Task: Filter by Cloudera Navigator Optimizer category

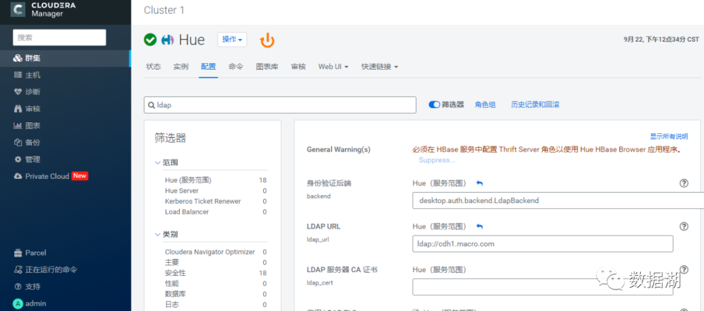Action: [x=210, y=252]
